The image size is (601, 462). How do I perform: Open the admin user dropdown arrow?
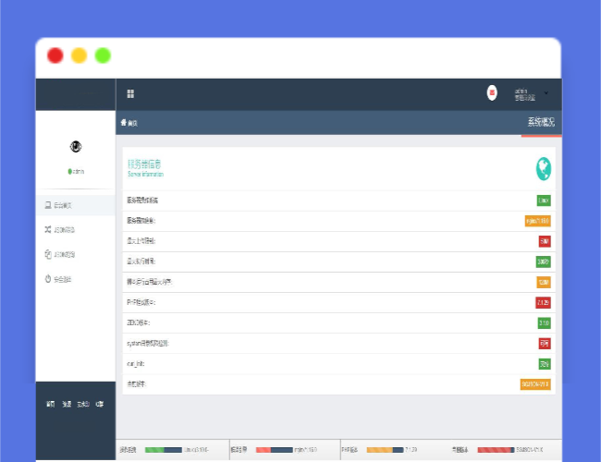pos(546,93)
